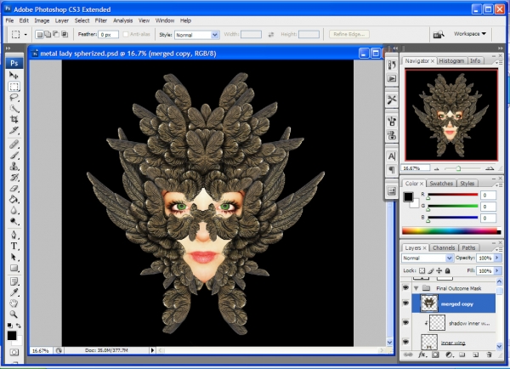The width and height of the screenshot is (510, 369).
Task: Toggle lock position
Action: pyautogui.click(x=439, y=270)
